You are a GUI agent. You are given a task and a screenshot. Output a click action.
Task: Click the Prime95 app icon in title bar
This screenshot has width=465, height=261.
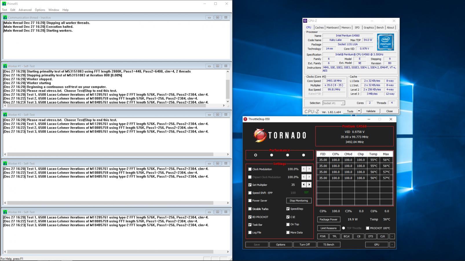point(4,4)
